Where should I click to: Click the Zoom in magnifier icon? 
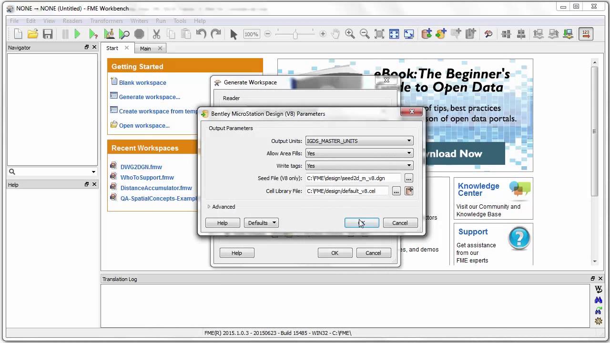(350, 34)
